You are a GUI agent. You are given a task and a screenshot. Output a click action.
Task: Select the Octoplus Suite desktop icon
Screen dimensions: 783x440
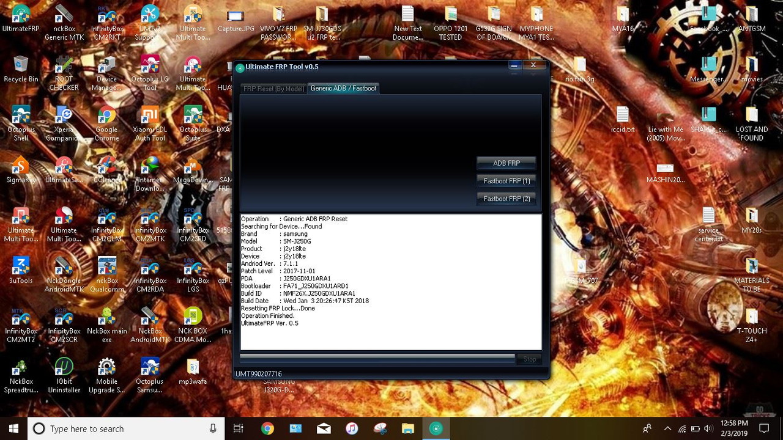[193, 123]
